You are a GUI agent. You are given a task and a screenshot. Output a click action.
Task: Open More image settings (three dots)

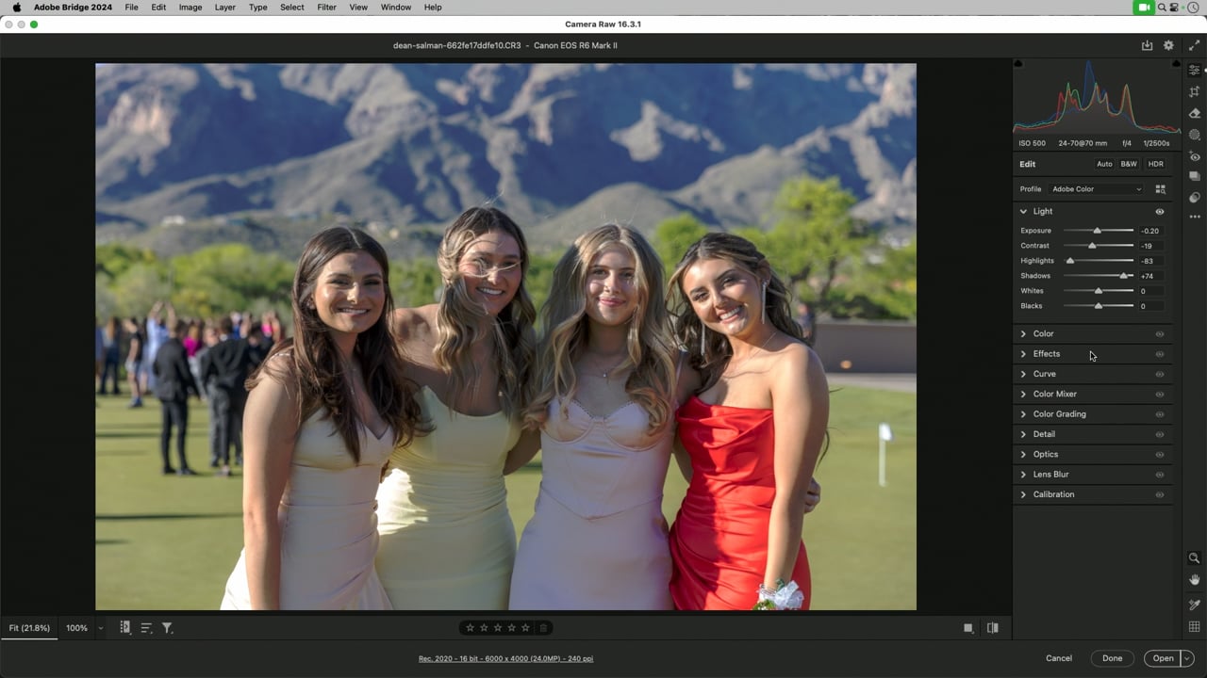(x=1194, y=218)
